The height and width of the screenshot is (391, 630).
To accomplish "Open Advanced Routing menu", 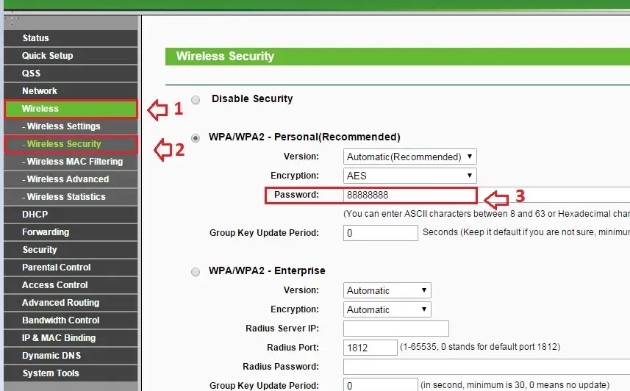I will pyautogui.click(x=71, y=304).
